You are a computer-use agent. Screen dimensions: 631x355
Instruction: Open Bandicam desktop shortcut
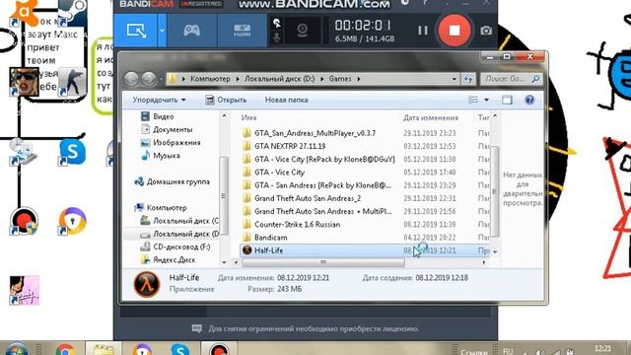pos(24,221)
